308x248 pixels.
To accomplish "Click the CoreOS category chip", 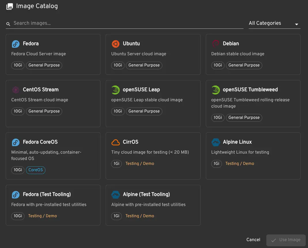I will point(36,170).
